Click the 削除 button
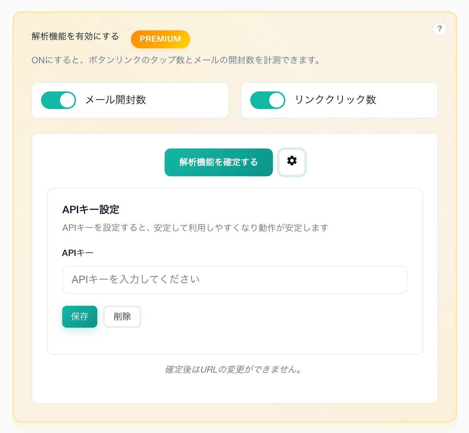The height and width of the screenshot is (433, 469). click(122, 316)
